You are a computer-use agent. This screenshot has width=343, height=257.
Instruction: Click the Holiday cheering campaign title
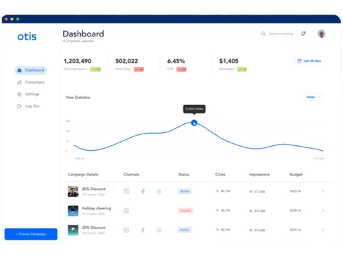pyautogui.click(x=97, y=208)
